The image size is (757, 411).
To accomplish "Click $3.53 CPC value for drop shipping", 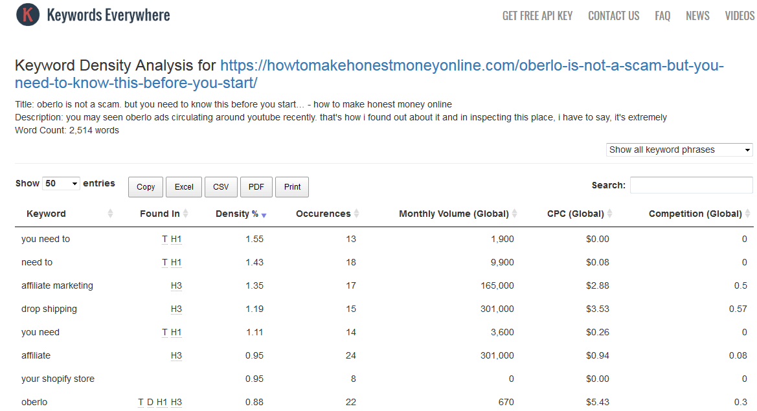I will 598,309.
